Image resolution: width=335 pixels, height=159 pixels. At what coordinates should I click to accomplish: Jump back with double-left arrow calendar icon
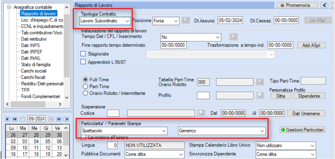tap(15, 119)
